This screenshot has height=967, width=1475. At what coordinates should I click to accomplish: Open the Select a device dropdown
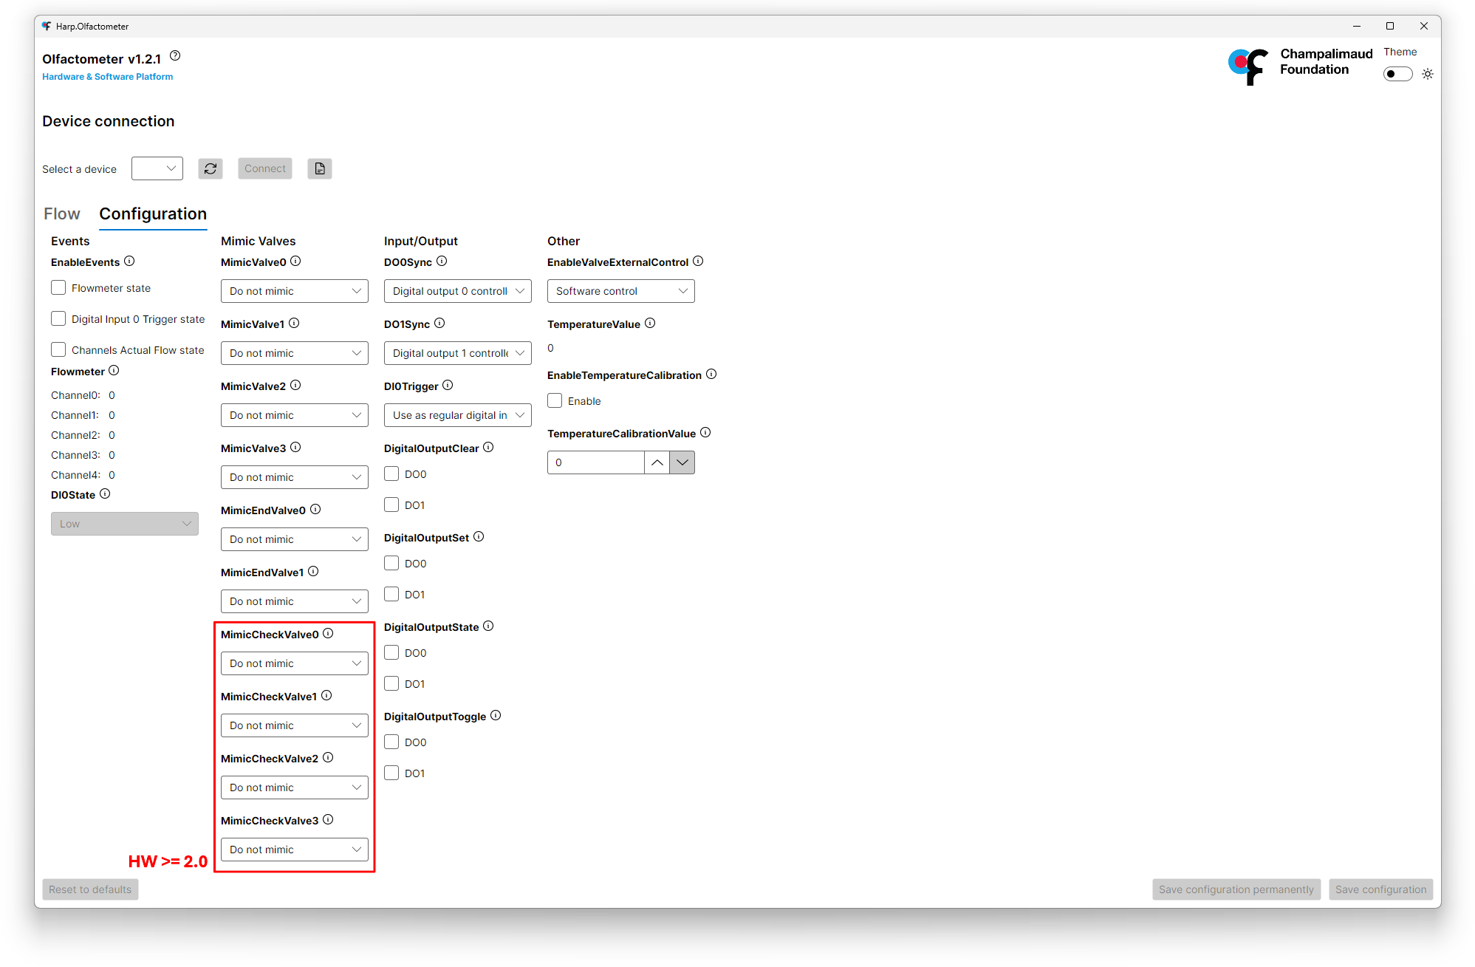[157, 168]
